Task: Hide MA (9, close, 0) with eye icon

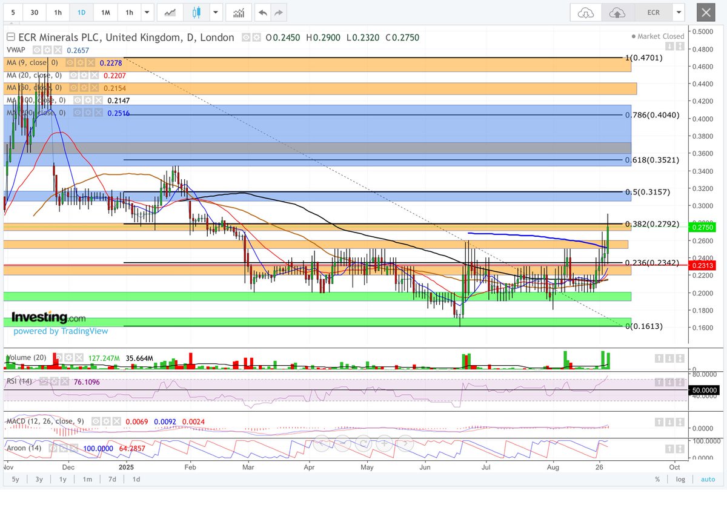Action: click(x=70, y=62)
